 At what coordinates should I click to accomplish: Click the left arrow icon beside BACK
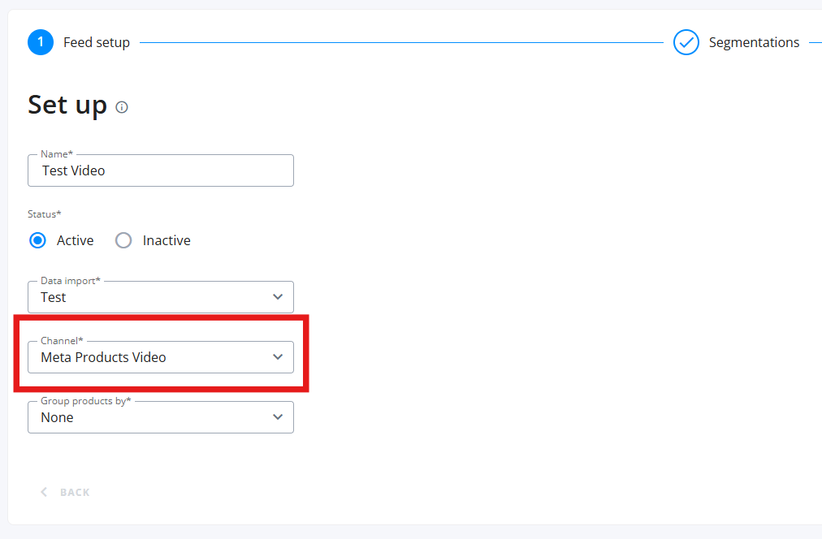pyautogui.click(x=44, y=492)
